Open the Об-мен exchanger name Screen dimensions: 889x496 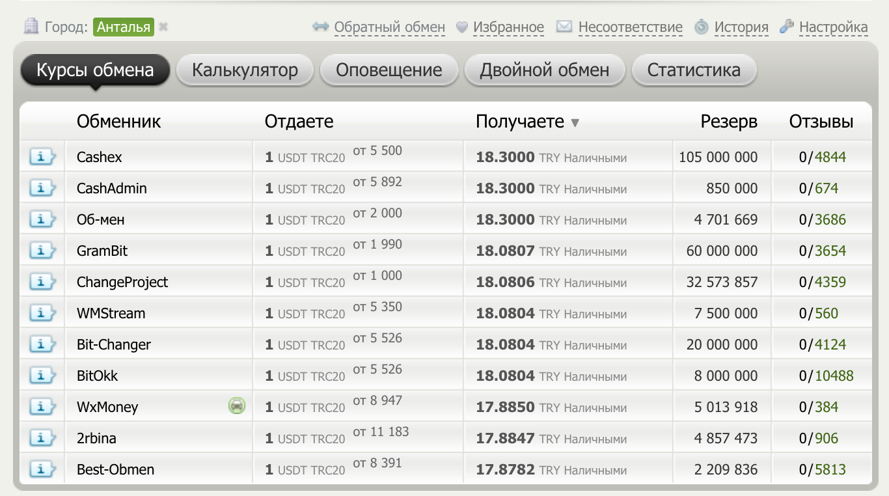click(x=101, y=219)
